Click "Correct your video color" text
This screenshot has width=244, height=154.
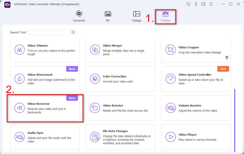point(118,81)
